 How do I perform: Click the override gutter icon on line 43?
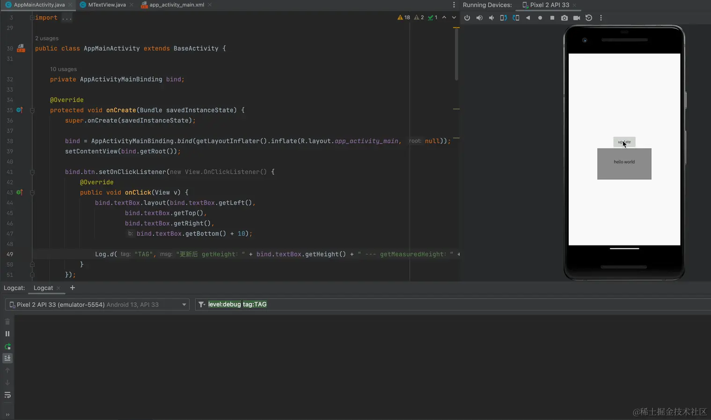pos(20,192)
